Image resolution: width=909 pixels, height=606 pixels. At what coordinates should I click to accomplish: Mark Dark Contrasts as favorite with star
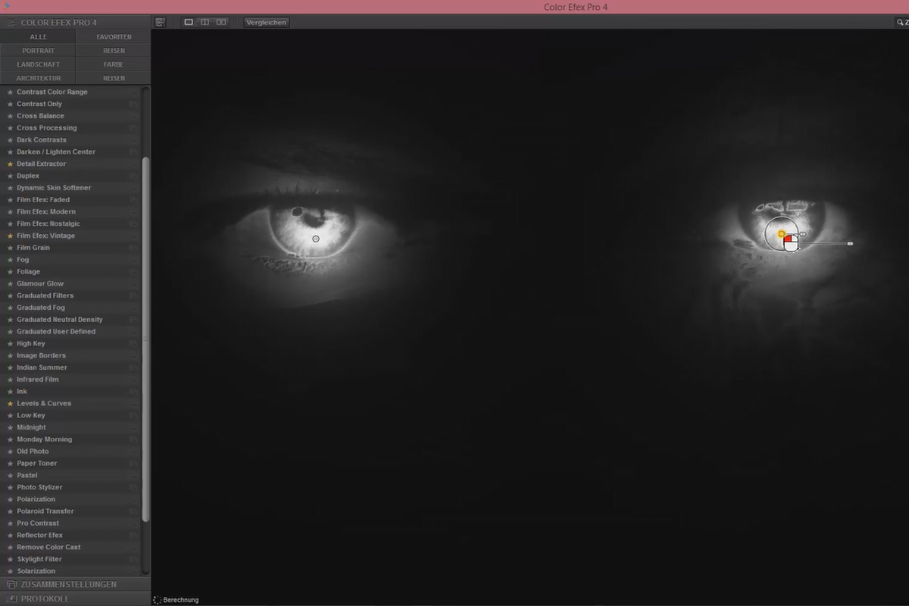pos(10,139)
